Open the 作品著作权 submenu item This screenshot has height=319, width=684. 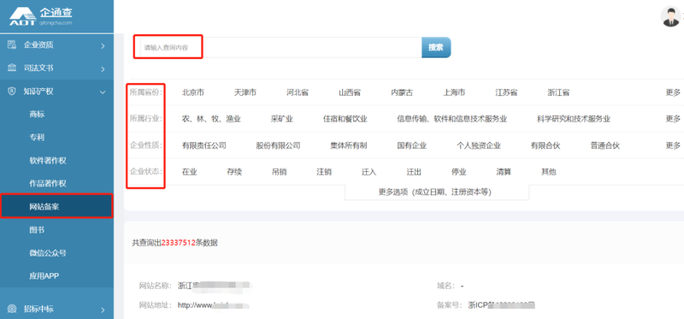coord(48,184)
